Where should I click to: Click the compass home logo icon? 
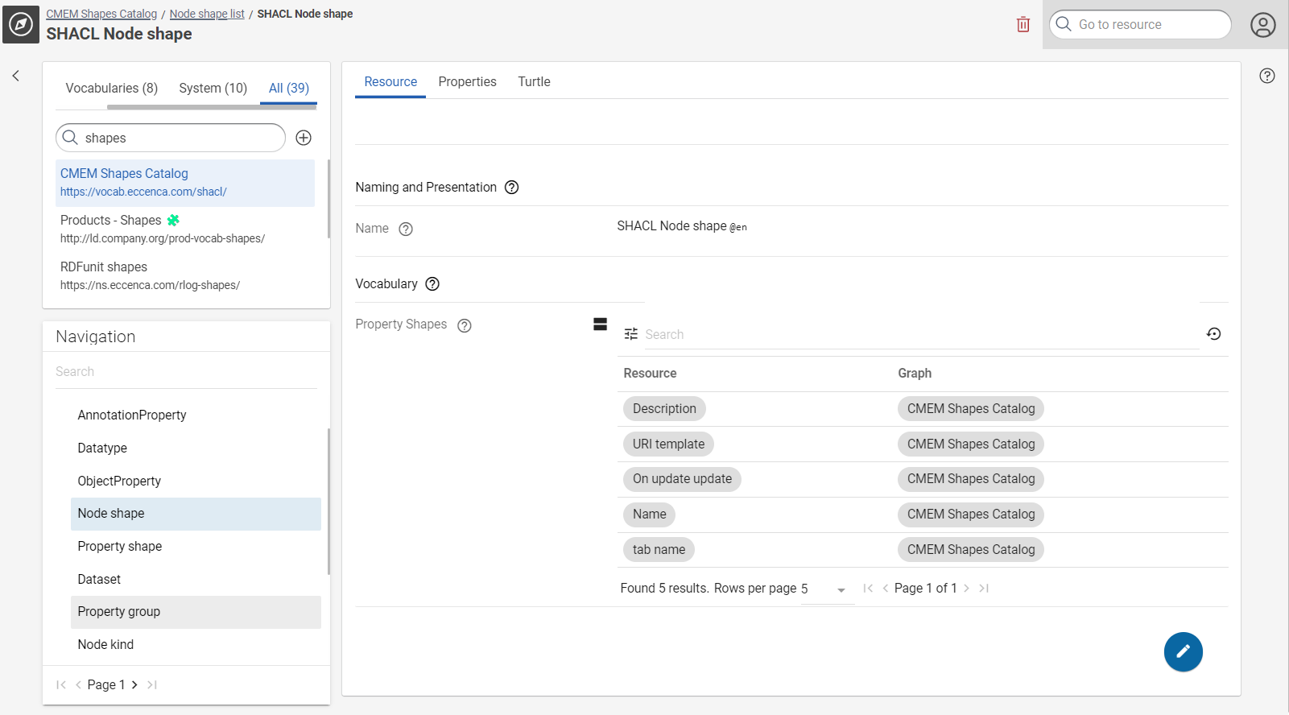21,24
